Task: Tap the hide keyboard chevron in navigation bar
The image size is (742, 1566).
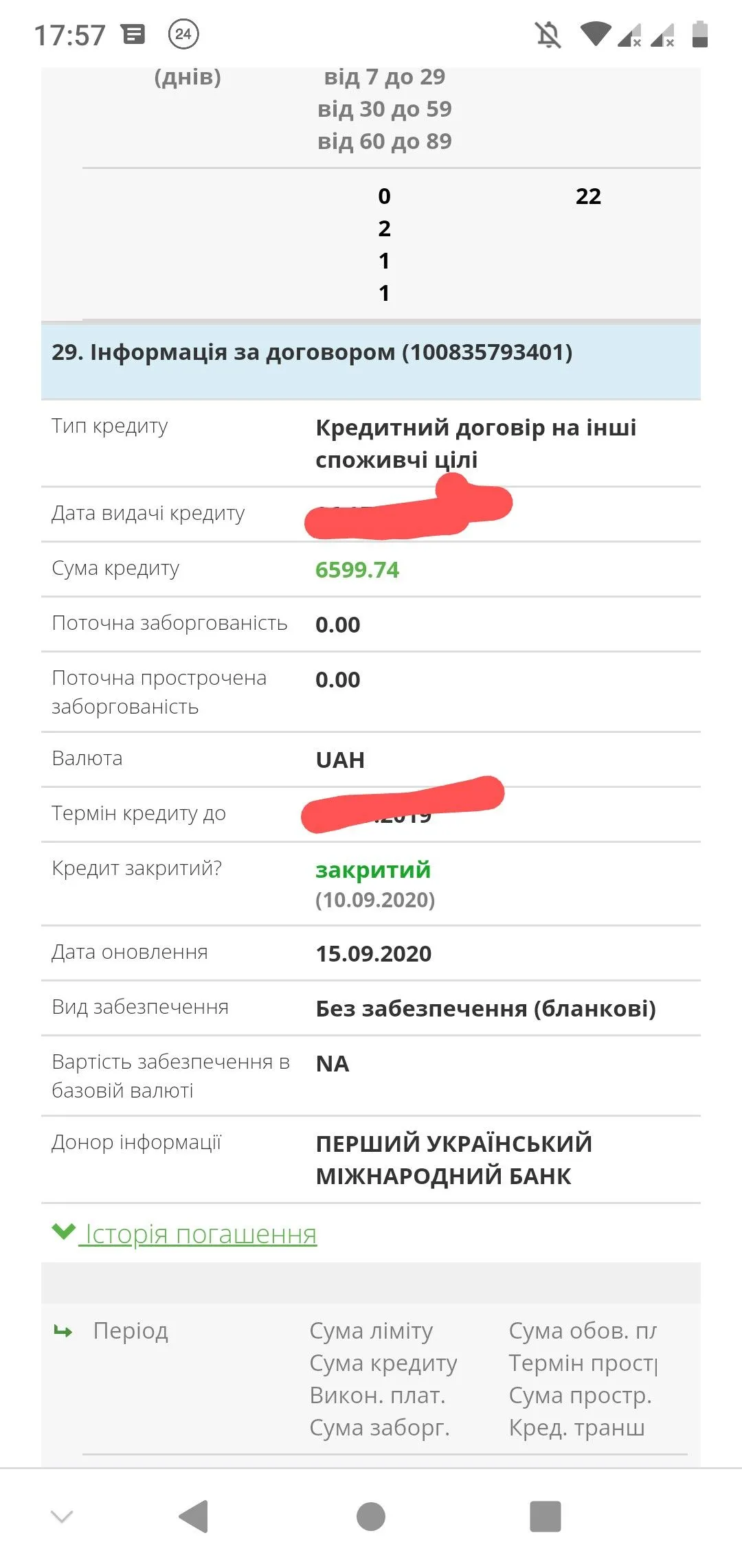Action: [62, 1516]
